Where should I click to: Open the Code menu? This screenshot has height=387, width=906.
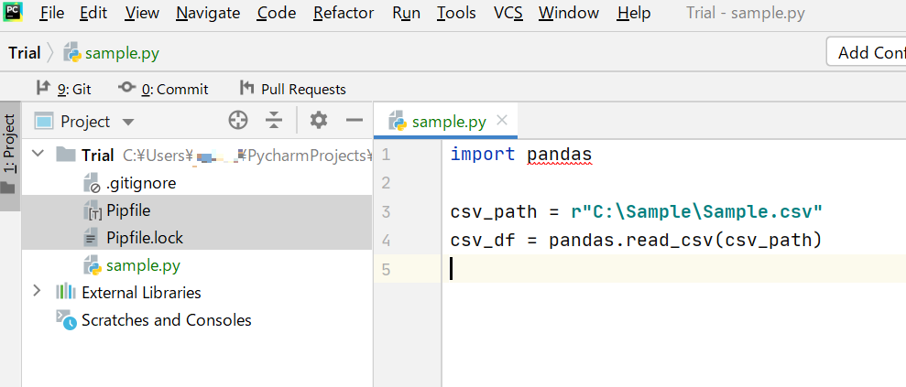[277, 13]
